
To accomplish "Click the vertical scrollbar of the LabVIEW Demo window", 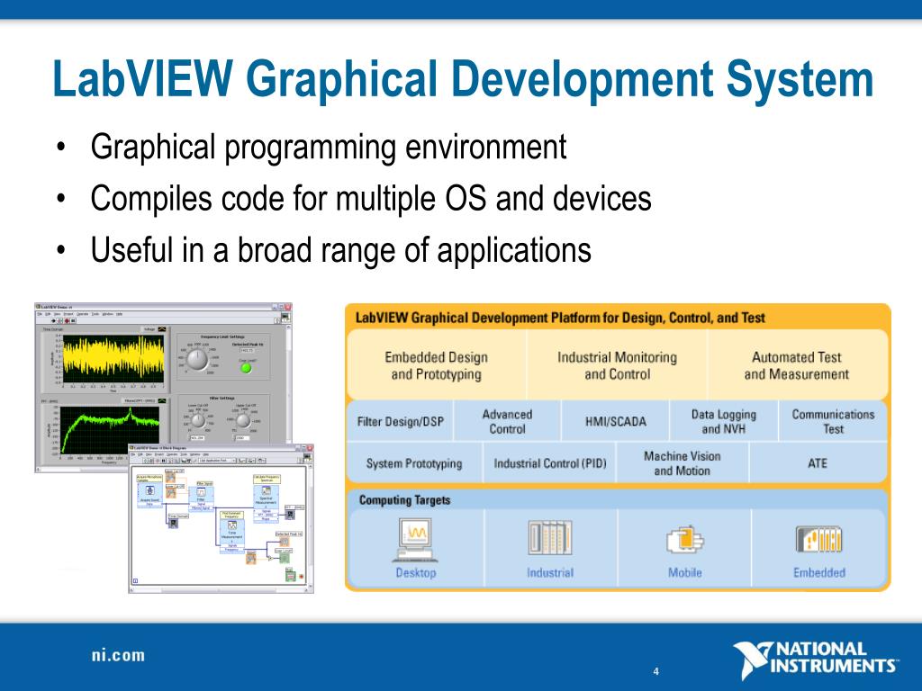I will pos(289,383).
